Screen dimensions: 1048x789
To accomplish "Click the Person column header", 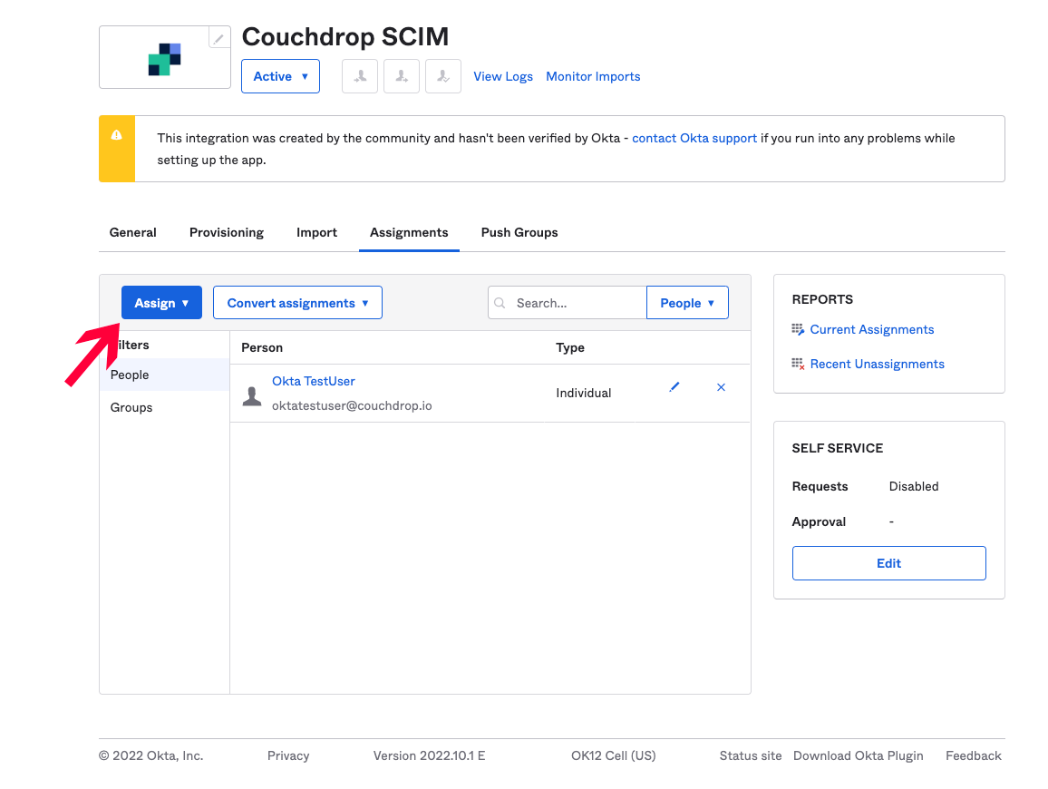I will (262, 347).
